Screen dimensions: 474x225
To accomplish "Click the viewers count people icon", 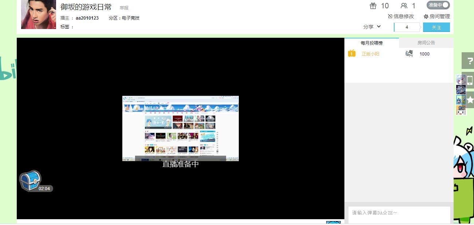I will tap(404, 6).
